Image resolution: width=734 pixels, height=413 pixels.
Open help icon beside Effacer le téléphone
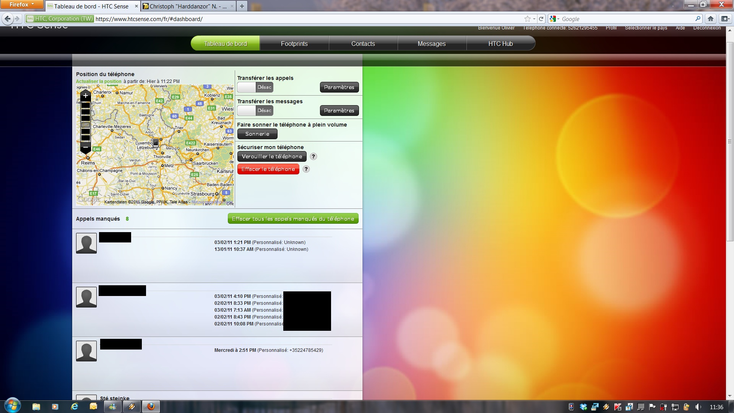click(x=306, y=169)
